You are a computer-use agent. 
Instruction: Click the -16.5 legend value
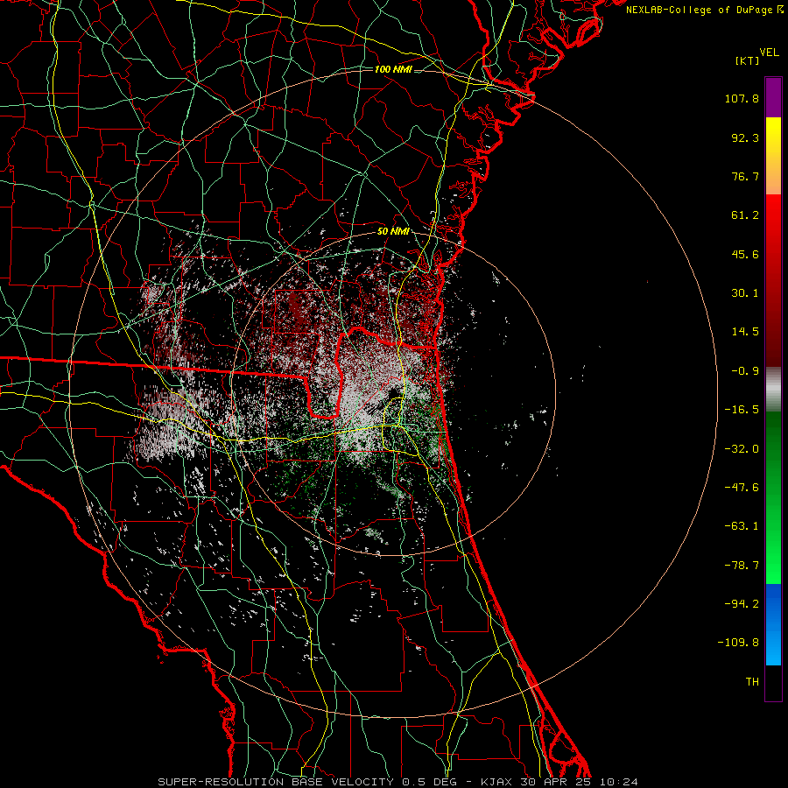742,410
